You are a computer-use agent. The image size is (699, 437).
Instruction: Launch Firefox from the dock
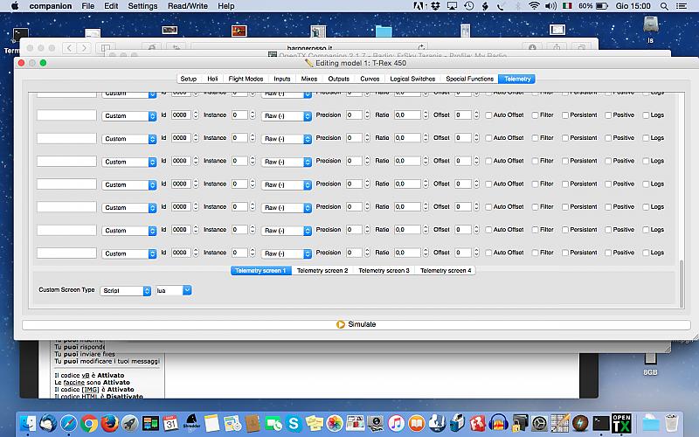[x=110, y=424]
